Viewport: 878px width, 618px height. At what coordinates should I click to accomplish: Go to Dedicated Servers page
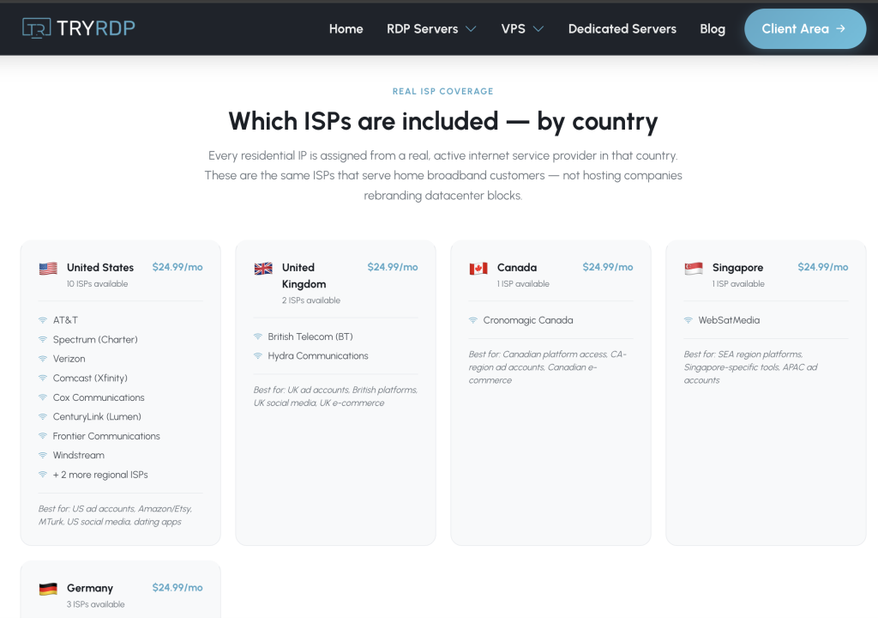(x=622, y=28)
